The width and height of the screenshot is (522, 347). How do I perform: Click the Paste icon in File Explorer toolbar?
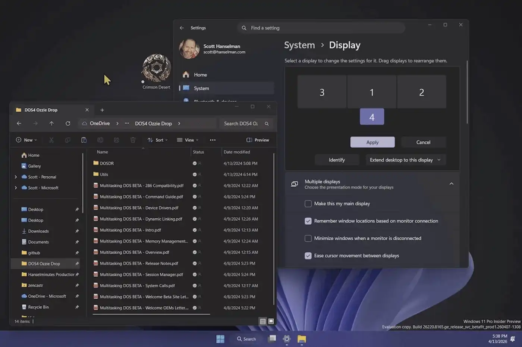click(x=84, y=140)
